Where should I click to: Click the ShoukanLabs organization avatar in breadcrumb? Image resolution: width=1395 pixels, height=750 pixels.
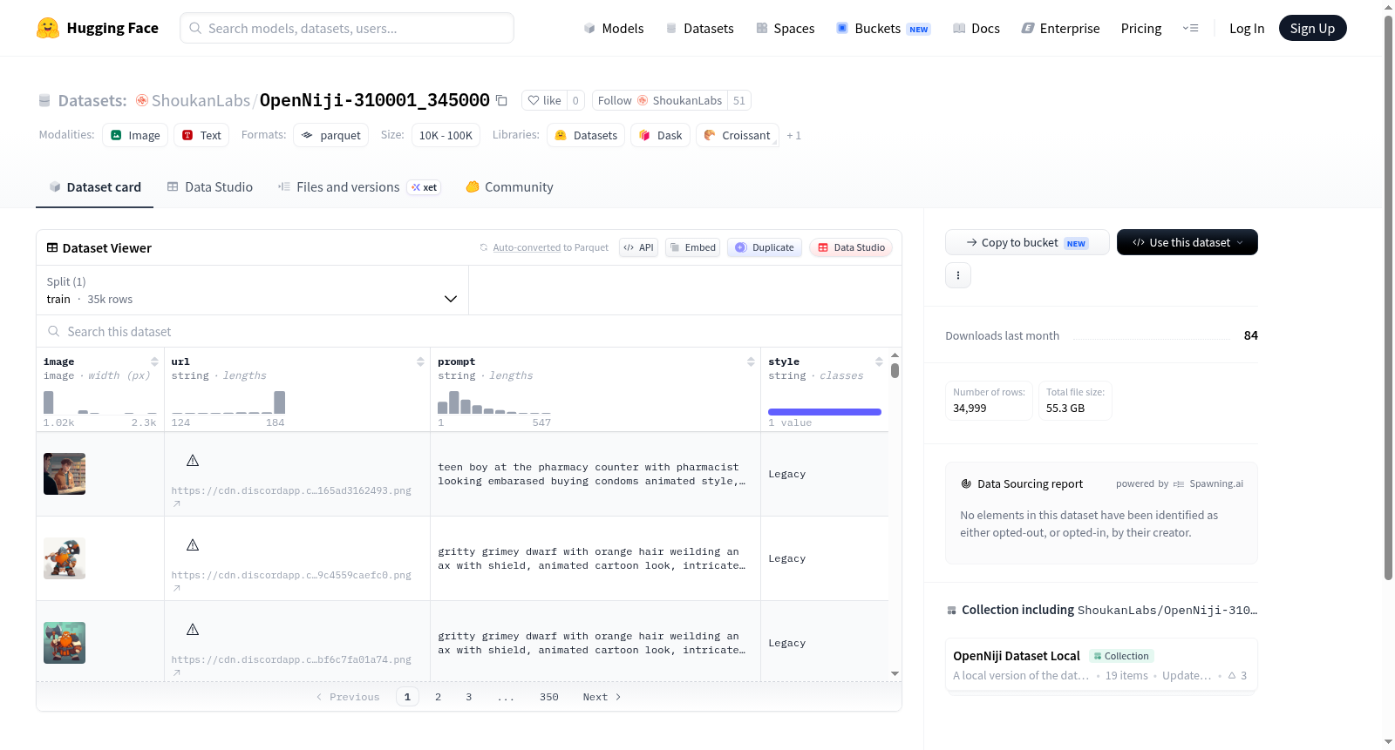142,100
